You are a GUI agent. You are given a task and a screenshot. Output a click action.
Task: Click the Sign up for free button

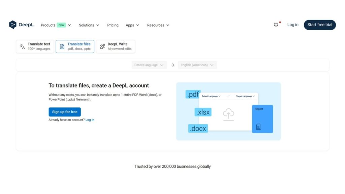(65, 112)
